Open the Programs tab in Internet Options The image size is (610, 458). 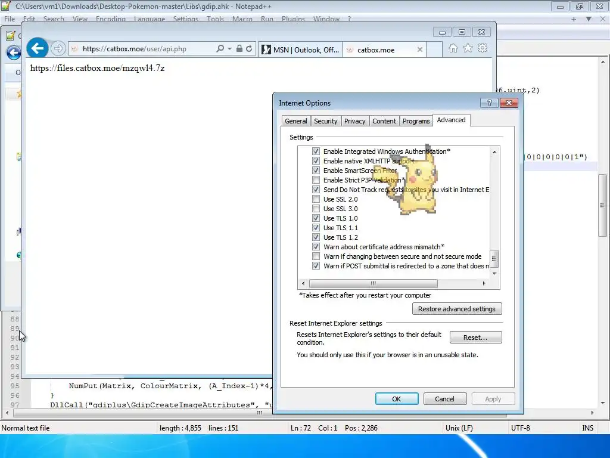click(416, 121)
